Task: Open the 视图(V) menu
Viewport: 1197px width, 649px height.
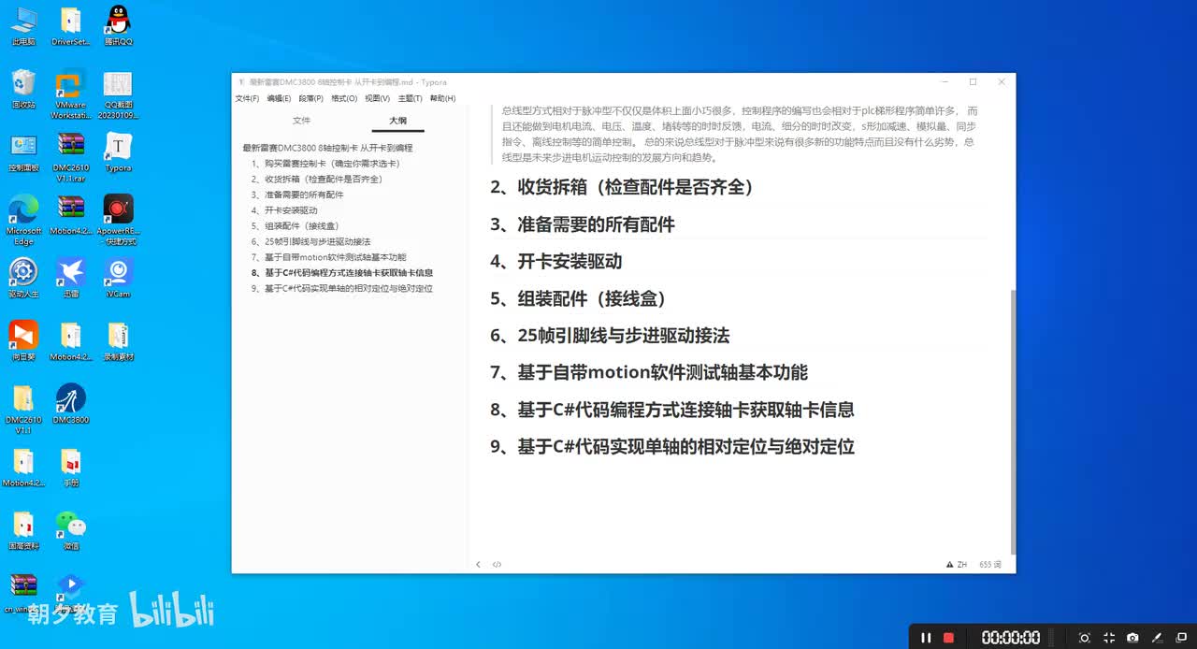Action: (x=378, y=98)
